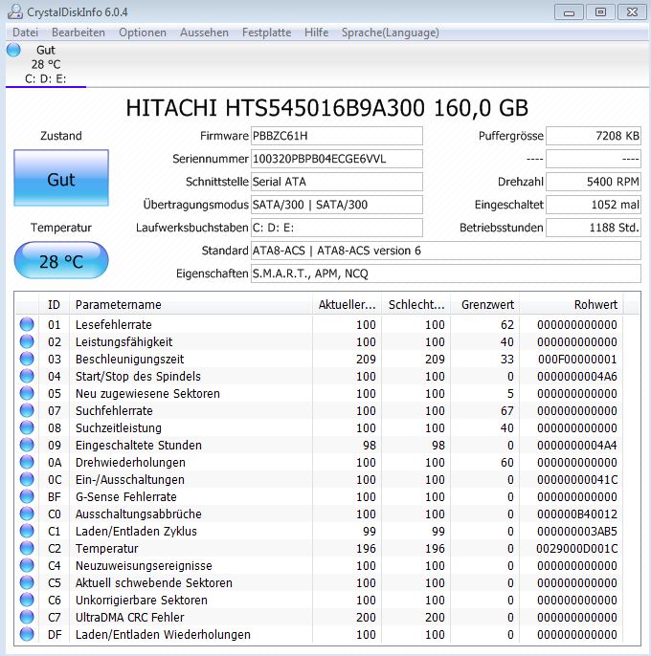651x656 pixels.
Task: Click the status icon for Start/Stop des Spindels
Action: (x=27, y=376)
